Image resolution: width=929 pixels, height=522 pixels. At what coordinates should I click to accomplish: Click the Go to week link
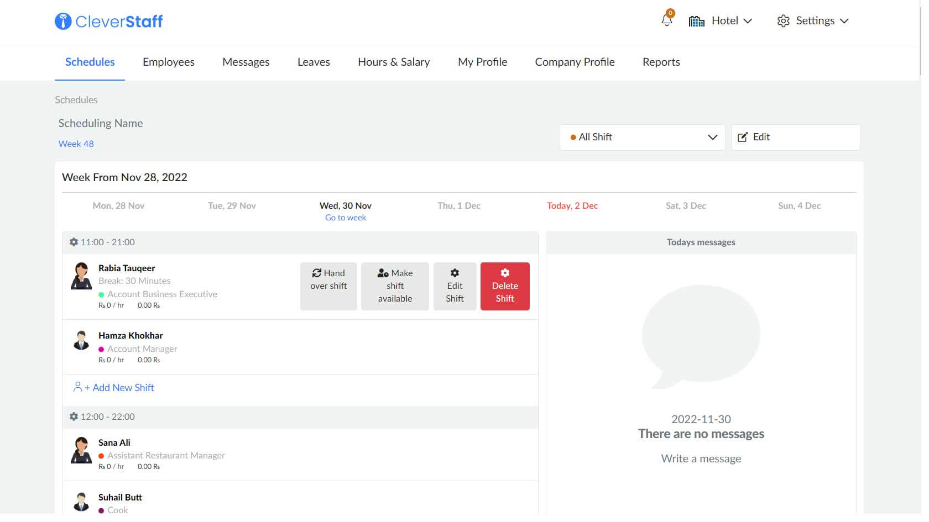[x=346, y=218]
